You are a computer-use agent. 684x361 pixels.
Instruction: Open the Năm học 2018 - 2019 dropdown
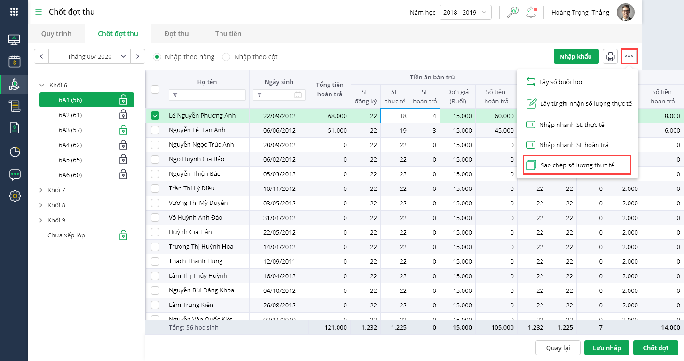(x=465, y=12)
